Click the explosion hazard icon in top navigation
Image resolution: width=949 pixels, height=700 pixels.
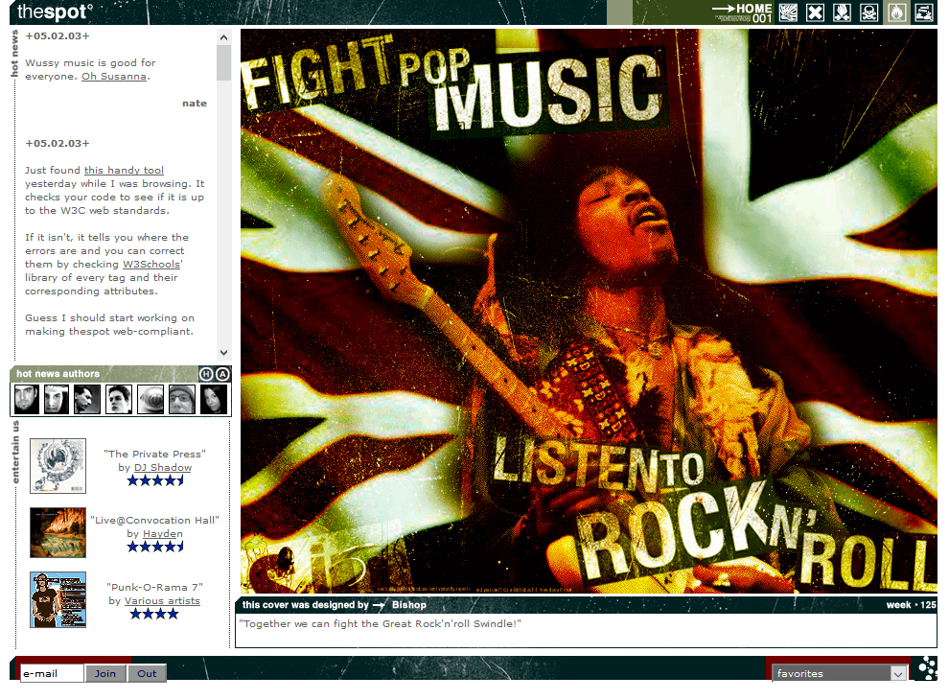pyautogui.click(x=788, y=12)
